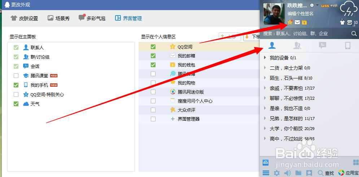This screenshot has width=359, height=177.
Task: Click the 天气 cloud icon in main panel list
Action: (x=26, y=104)
